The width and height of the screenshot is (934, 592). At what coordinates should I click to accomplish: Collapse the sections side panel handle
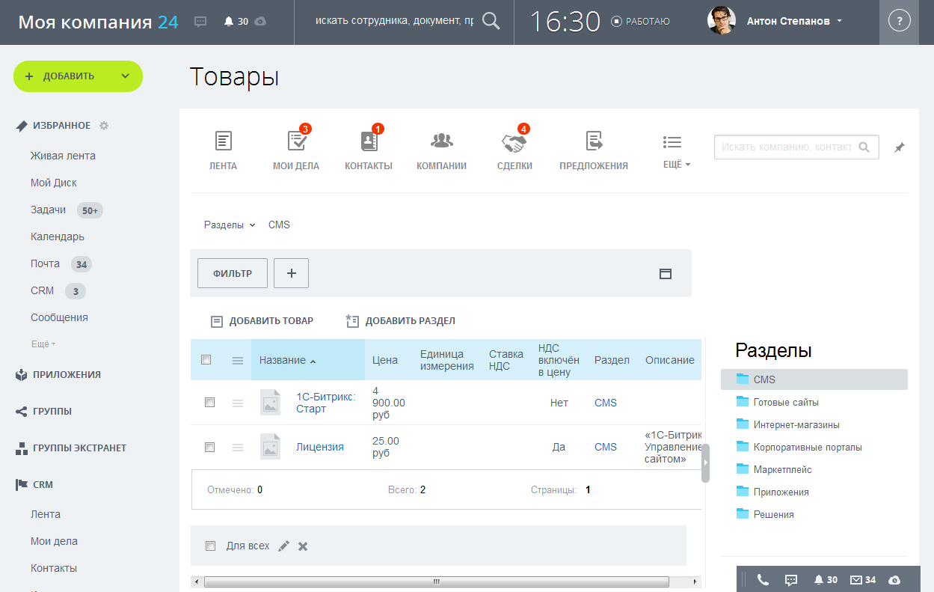tap(705, 463)
